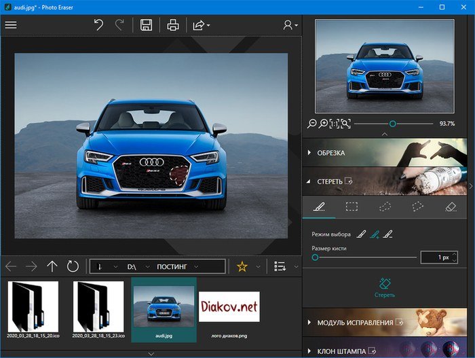Click the refresh folder icon
This screenshot has width=475, height=358.
(x=73, y=266)
